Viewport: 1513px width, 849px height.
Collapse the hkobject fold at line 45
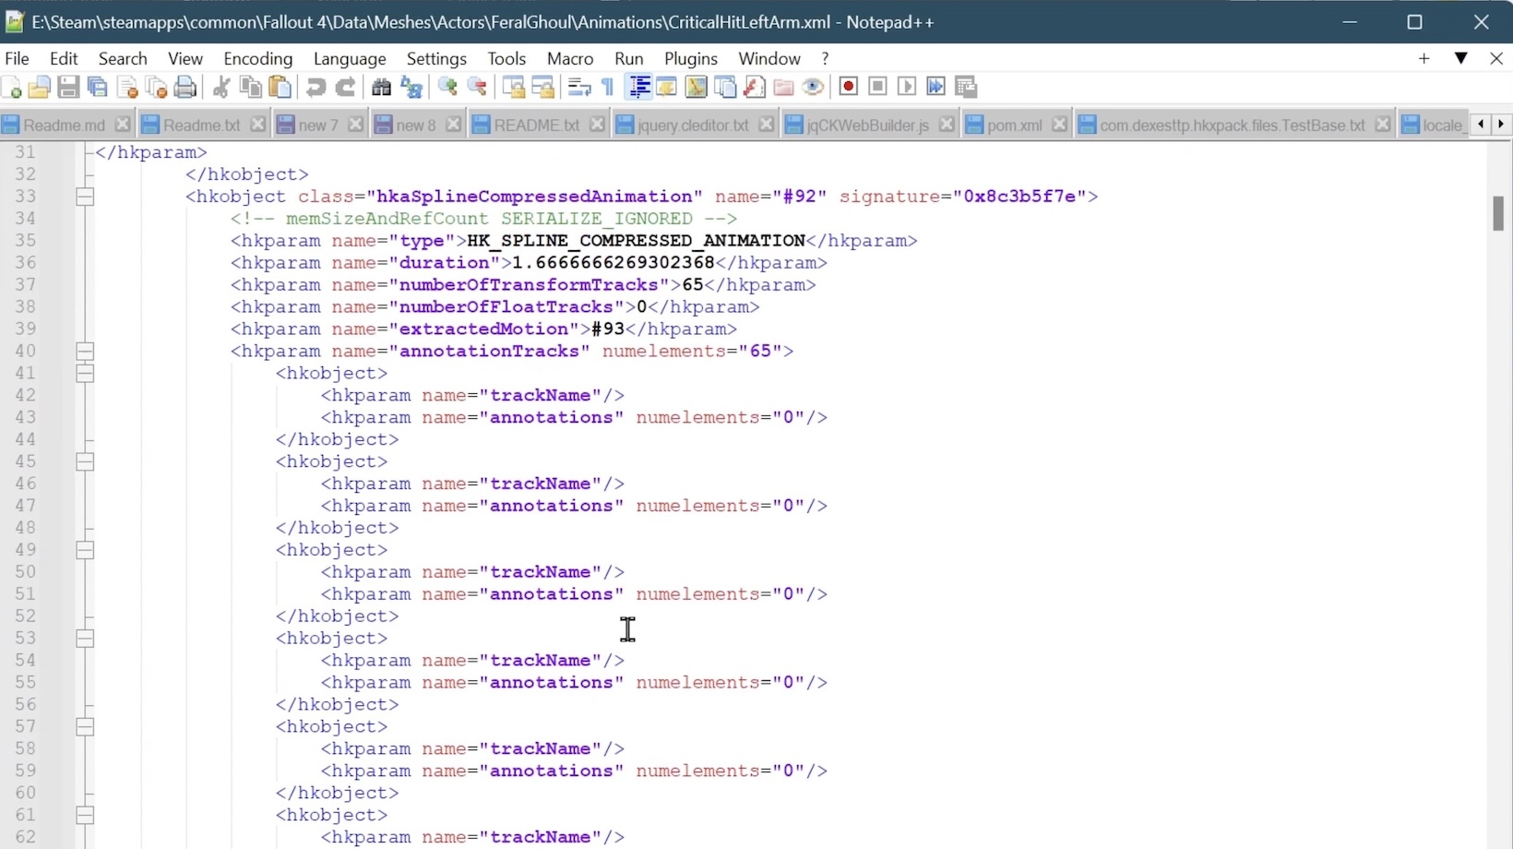click(85, 461)
